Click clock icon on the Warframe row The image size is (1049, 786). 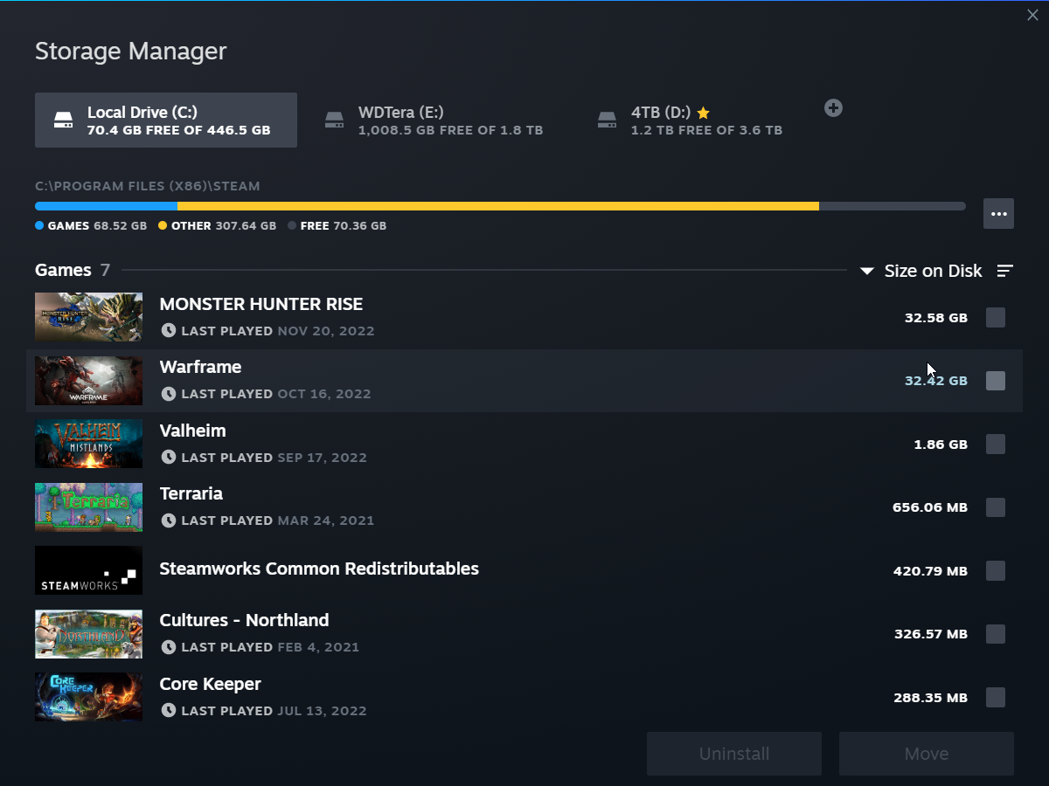point(169,394)
